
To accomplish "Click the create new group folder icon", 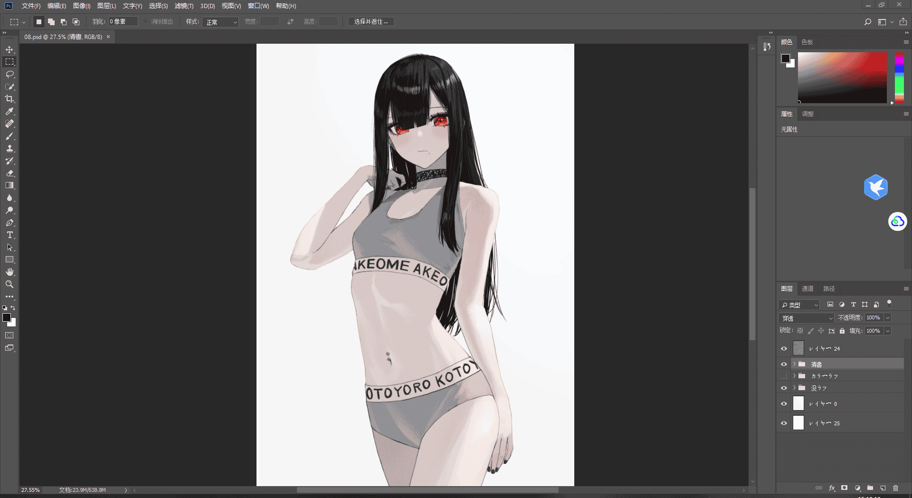I will (870, 488).
